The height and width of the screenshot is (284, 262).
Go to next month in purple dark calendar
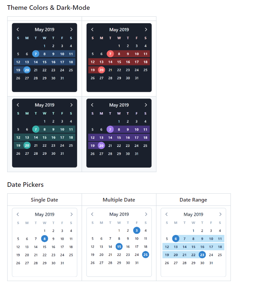146,105
